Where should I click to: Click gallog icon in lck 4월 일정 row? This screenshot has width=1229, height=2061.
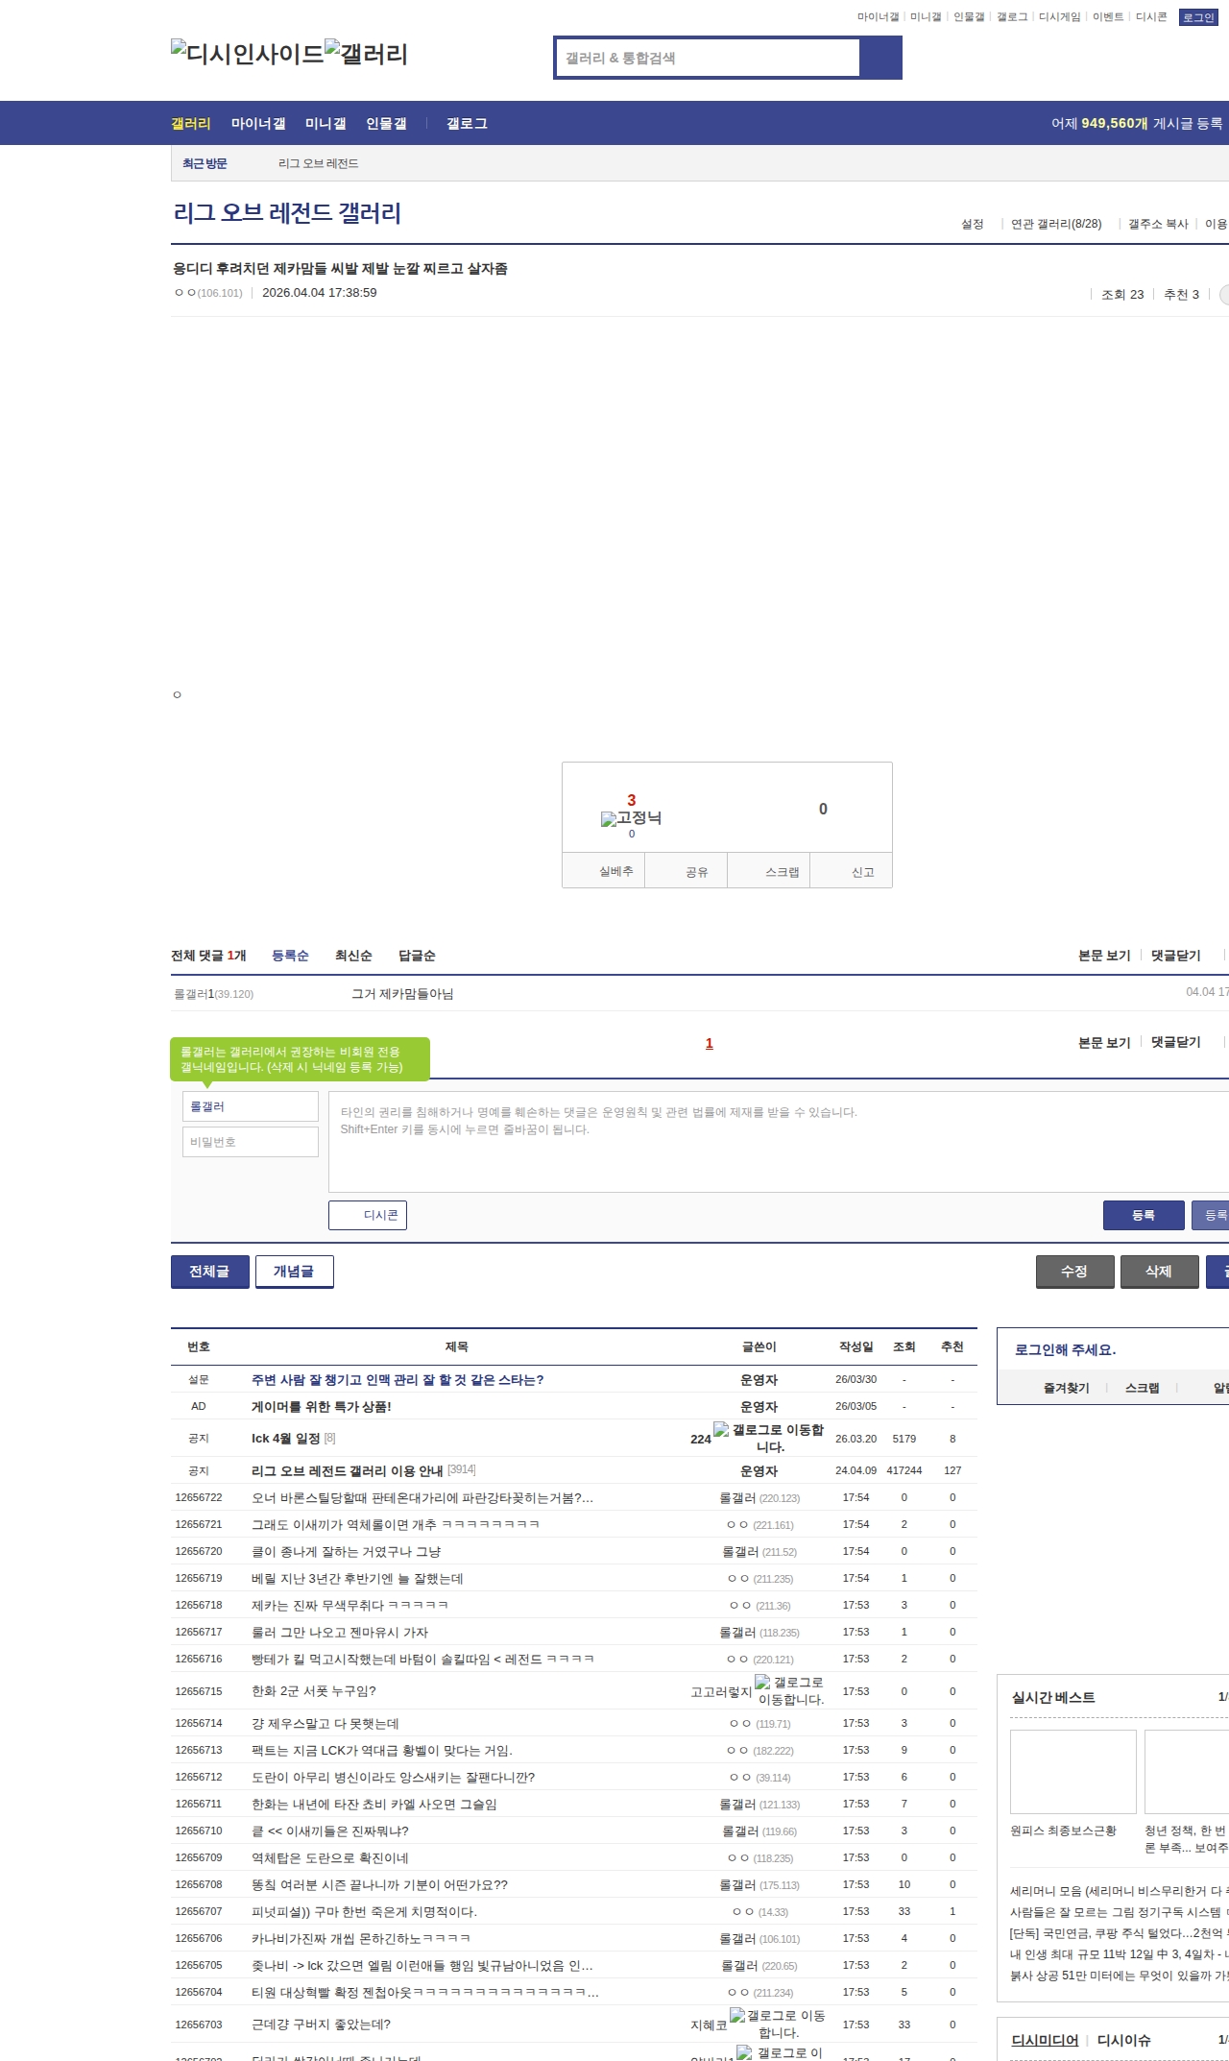[x=721, y=1430]
